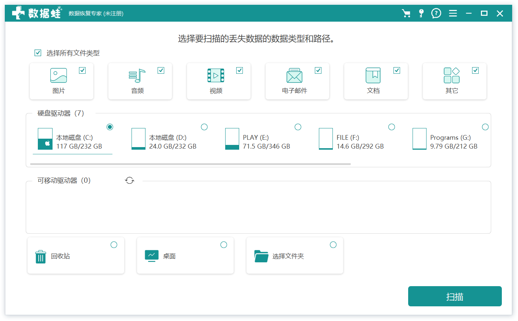Click the D: drive disk icon
The height and width of the screenshot is (321, 518).
pyautogui.click(x=139, y=139)
